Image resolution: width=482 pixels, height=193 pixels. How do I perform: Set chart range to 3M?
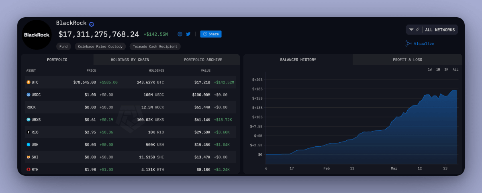pyautogui.click(x=446, y=70)
